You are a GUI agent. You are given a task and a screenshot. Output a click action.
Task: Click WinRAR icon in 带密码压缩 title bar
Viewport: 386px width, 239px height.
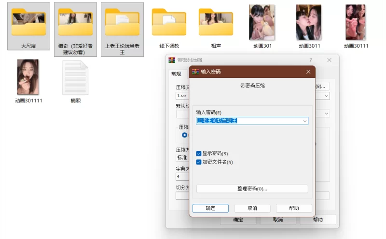click(x=171, y=60)
